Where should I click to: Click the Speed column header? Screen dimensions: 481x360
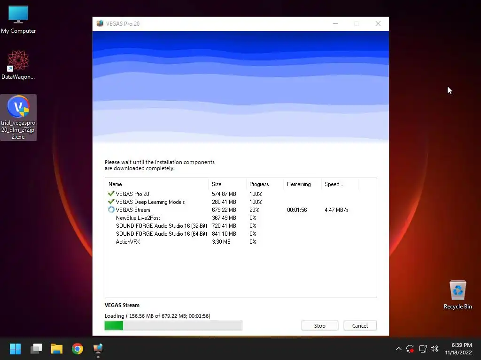[340, 184]
